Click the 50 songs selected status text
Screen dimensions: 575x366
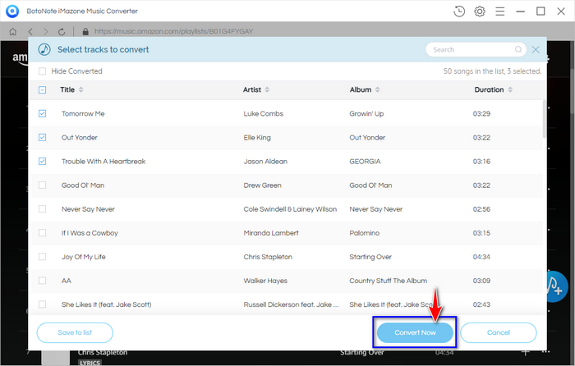(492, 71)
